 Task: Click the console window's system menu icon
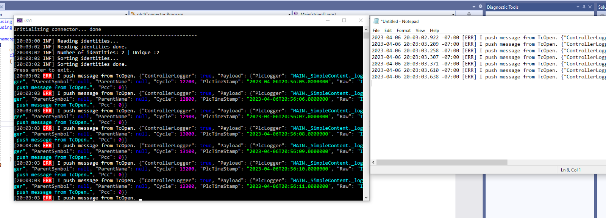(x=20, y=20)
